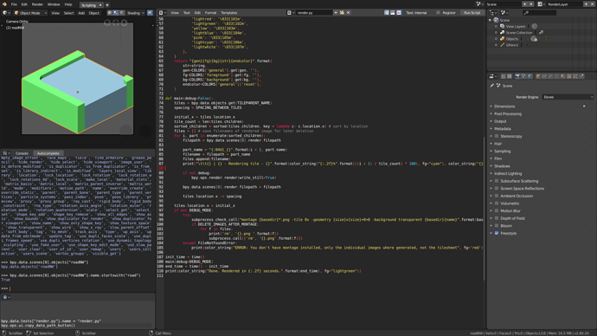Viewport: 597px width, 336px height.
Task: Click the Console button in Python console
Action: point(22,153)
